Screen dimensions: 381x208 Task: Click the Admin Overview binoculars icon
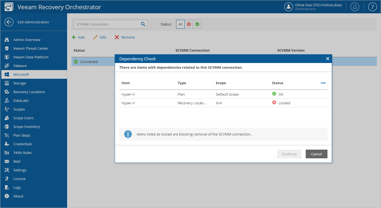click(7, 40)
